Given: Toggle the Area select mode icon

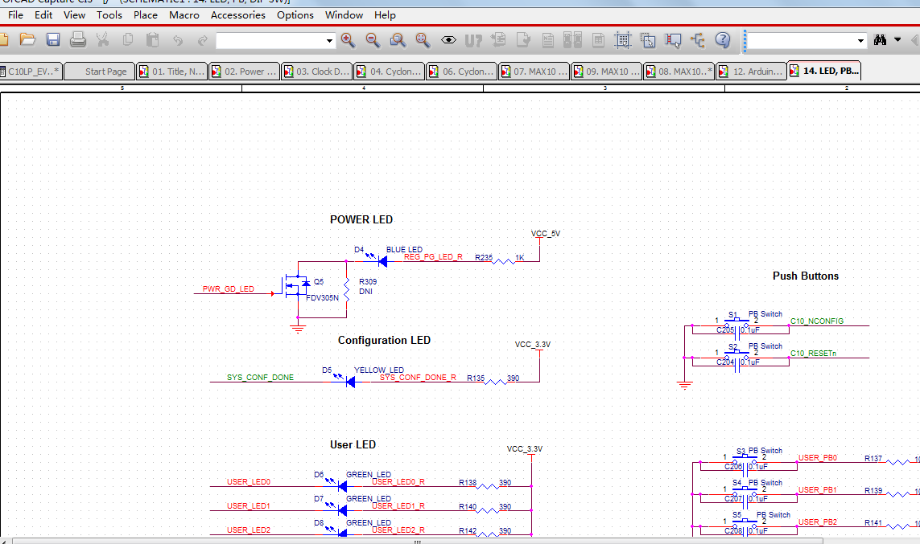Looking at the screenshot, I should pos(648,40).
